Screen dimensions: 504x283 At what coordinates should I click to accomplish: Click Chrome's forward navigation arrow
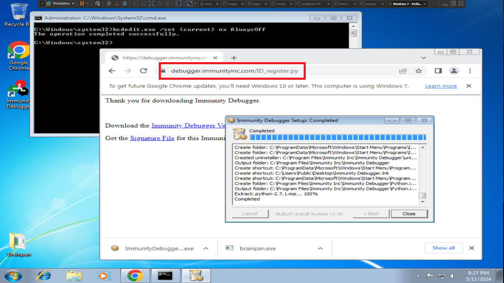[128, 71]
